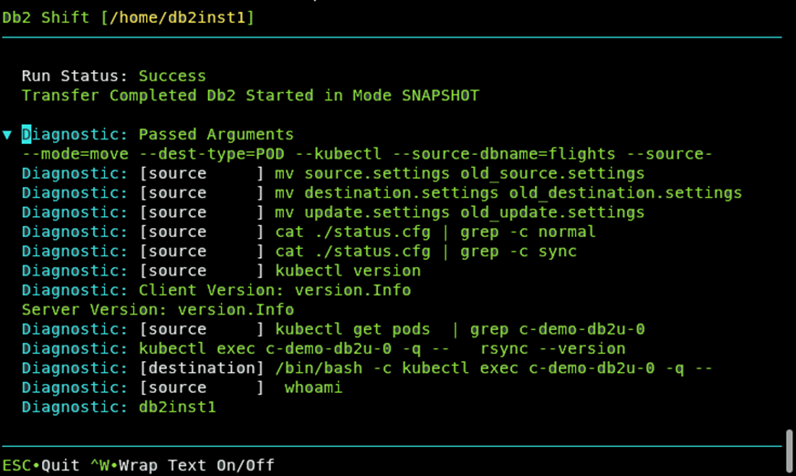Click ESC Quit in footer
The height and width of the screenshot is (476, 796).
click(x=40, y=465)
